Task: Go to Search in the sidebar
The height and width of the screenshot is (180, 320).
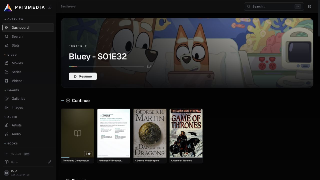Action: (28, 36)
